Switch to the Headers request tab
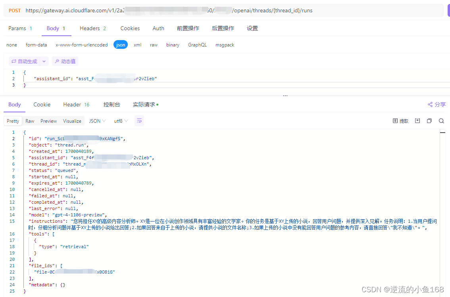Image resolution: width=450 pixels, height=297 pixels. (x=93, y=28)
